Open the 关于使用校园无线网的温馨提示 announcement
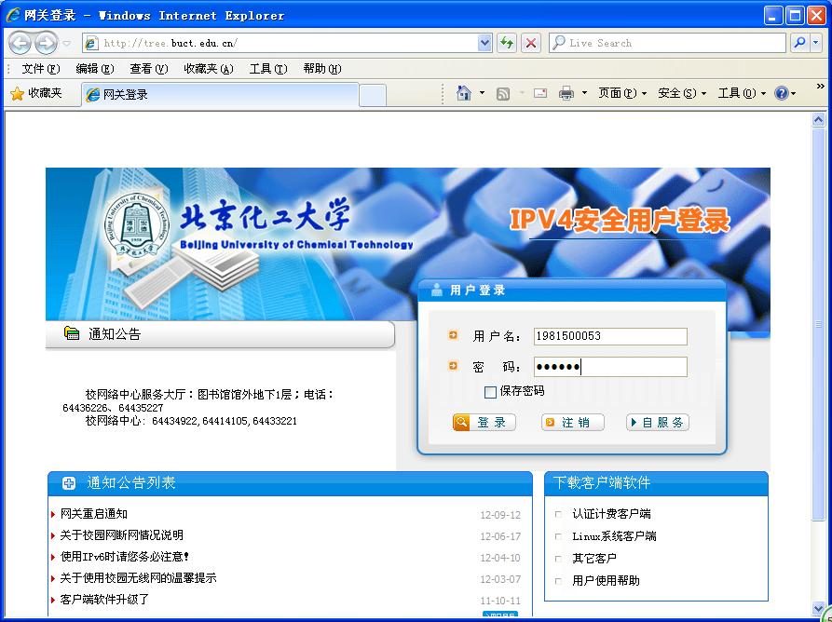The image size is (832, 622). [x=138, y=578]
